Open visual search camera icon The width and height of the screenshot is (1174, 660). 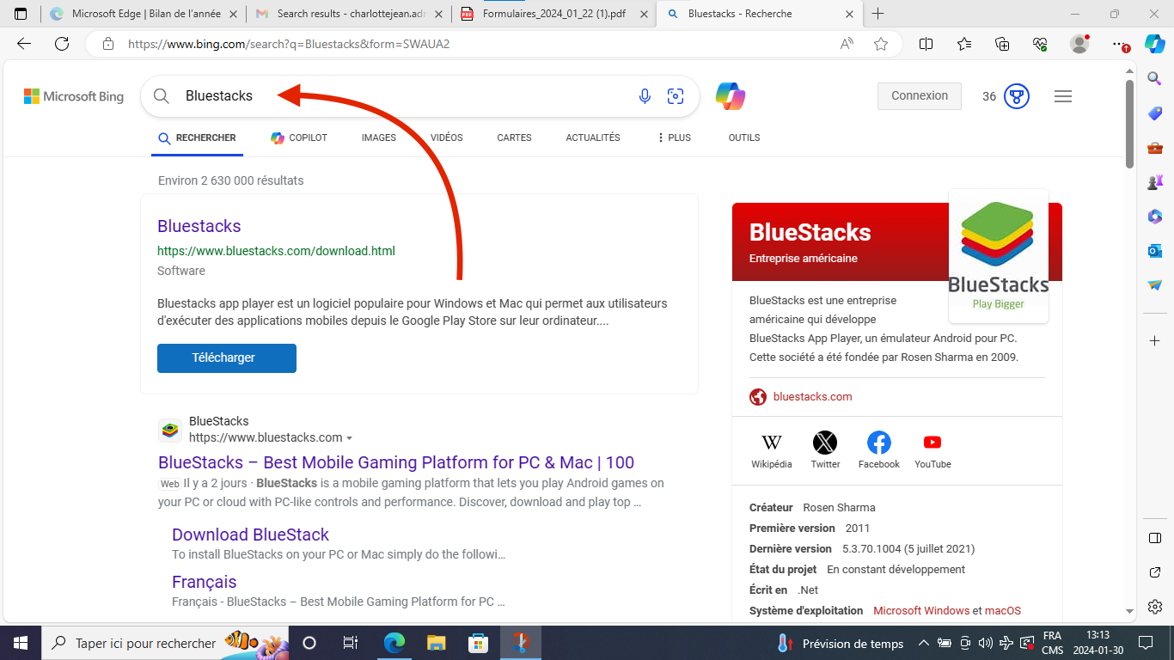point(676,96)
